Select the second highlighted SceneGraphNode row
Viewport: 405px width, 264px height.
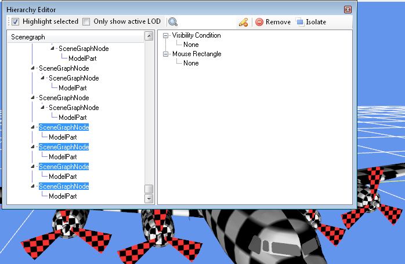pyautogui.click(x=64, y=147)
